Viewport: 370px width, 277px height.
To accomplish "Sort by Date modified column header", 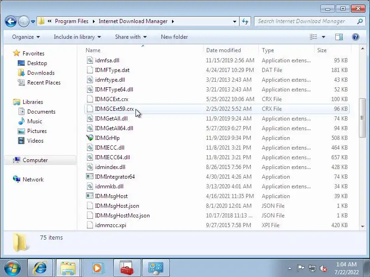I will tap(223, 50).
